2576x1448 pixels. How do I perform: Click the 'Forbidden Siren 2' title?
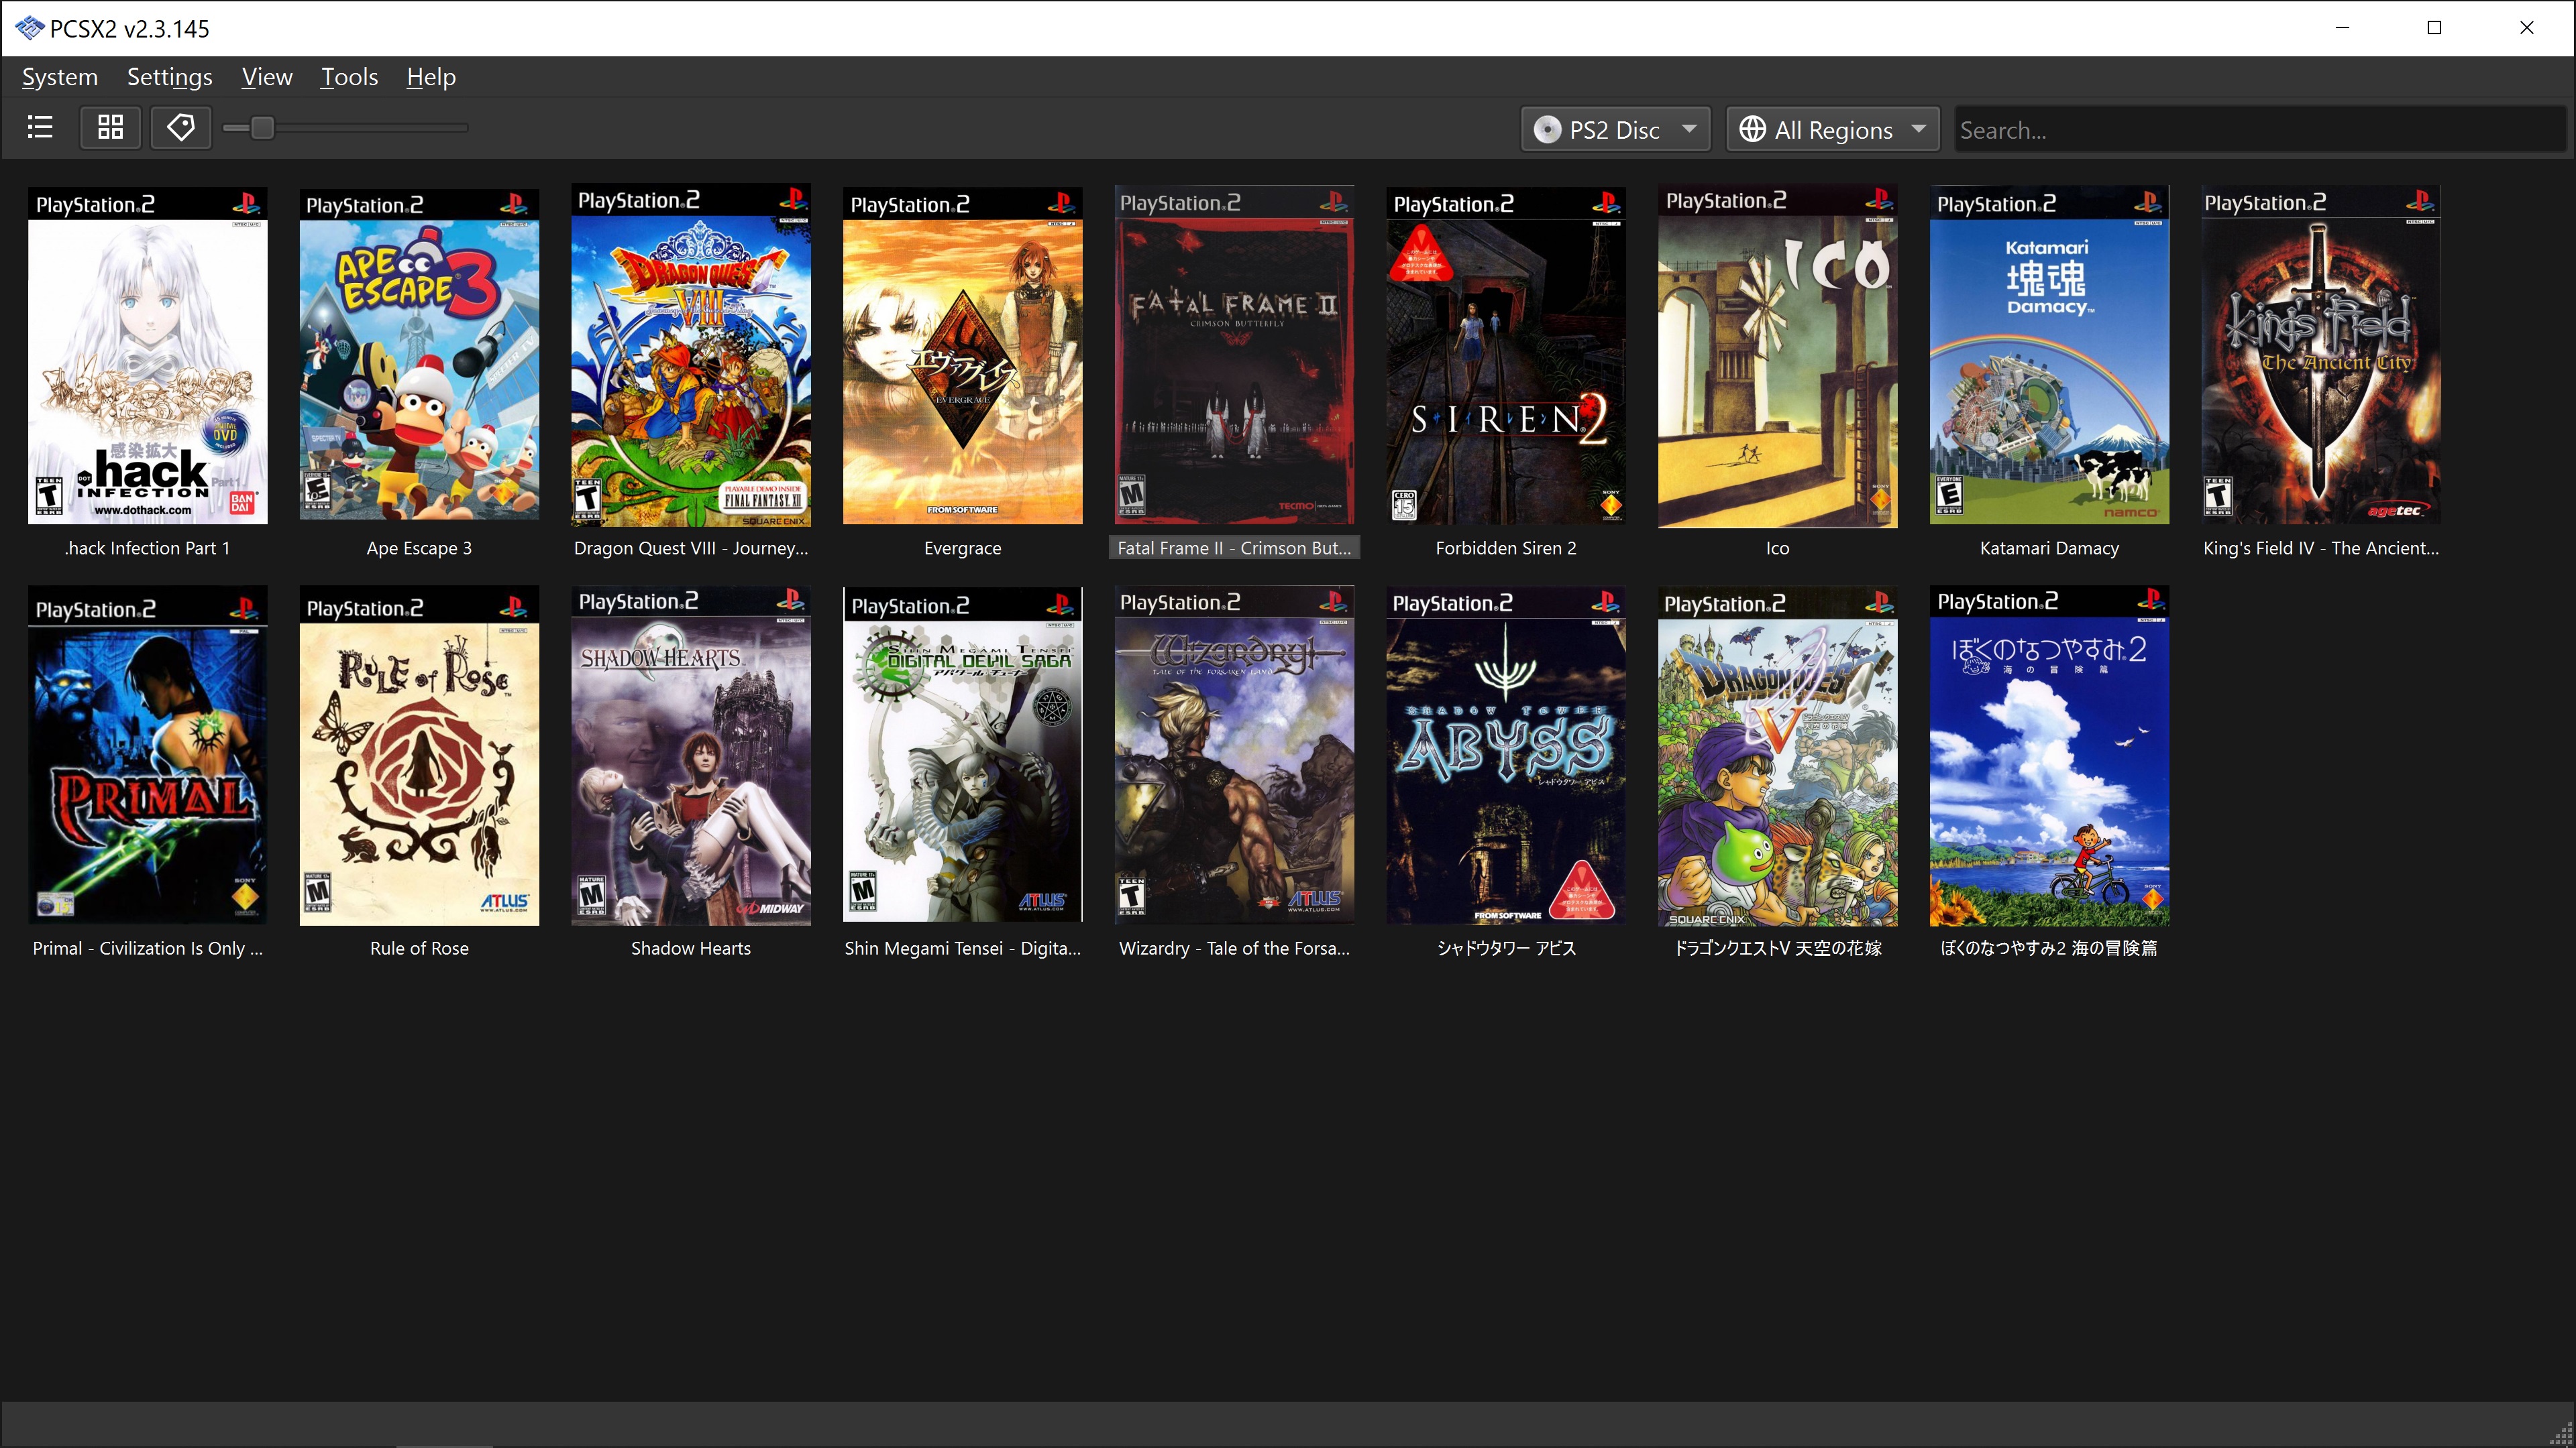point(1506,548)
